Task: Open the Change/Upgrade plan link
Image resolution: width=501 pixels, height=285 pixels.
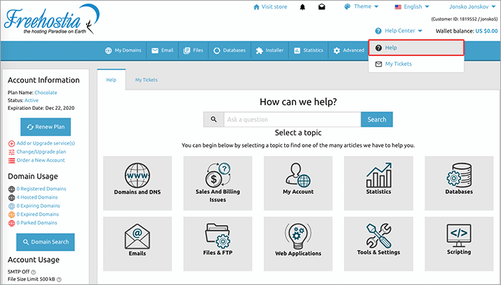Action: point(41,151)
